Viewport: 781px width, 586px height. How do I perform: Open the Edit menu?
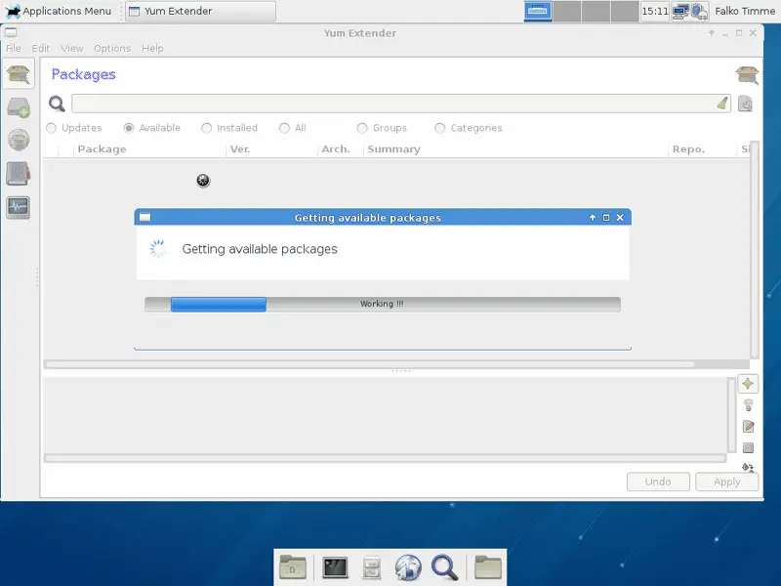pyautogui.click(x=40, y=48)
